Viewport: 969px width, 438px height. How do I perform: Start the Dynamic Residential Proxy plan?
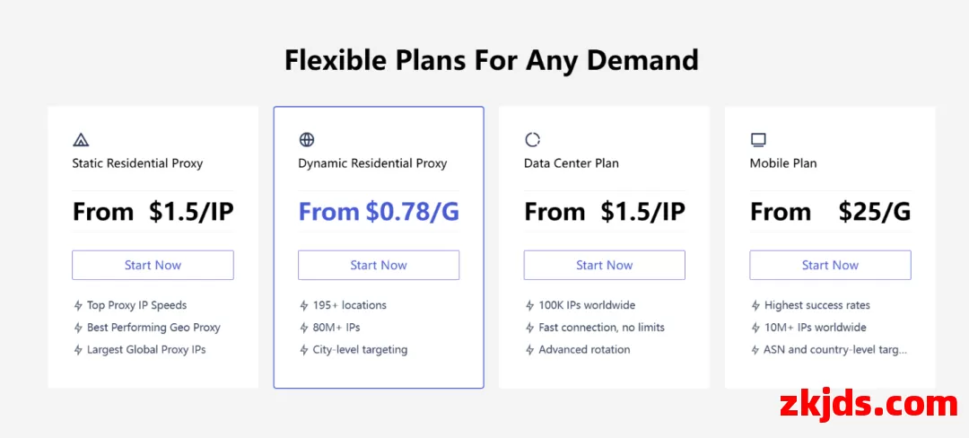(x=379, y=265)
